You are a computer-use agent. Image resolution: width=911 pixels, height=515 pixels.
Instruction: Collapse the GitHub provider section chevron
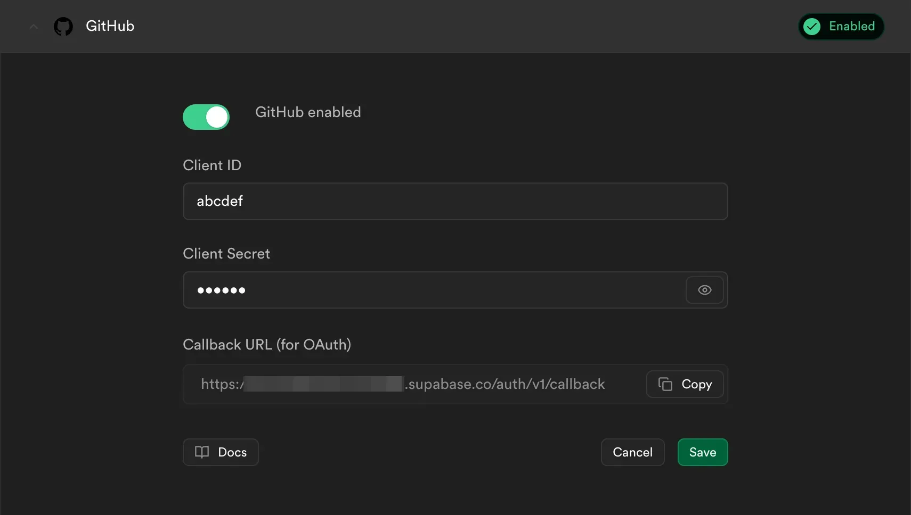coord(34,26)
